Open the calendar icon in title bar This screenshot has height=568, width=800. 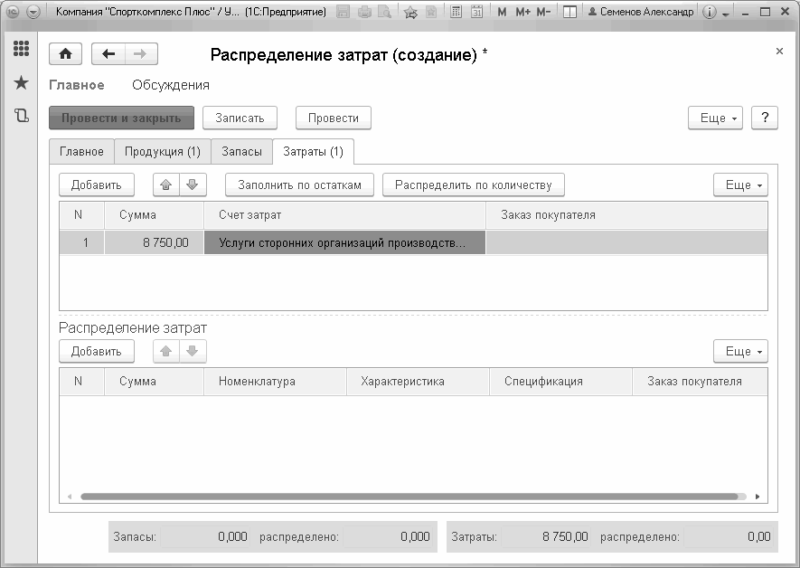click(476, 12)
